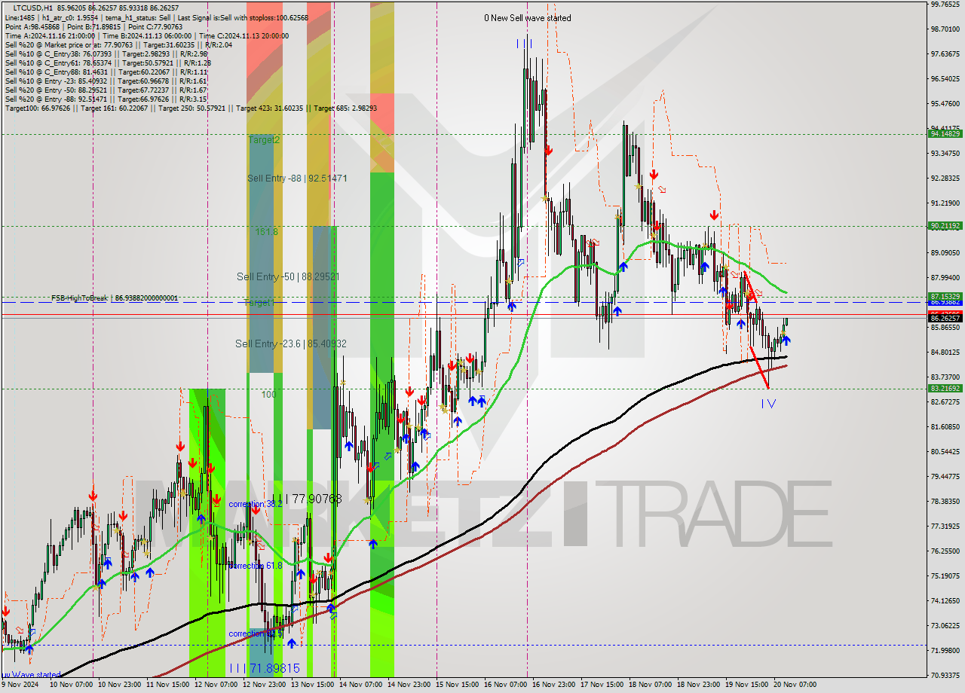Click 'Sell Entry -23.6 | 85.40932' label
This screenshot has width=965, height=693.
pos(291,343)
